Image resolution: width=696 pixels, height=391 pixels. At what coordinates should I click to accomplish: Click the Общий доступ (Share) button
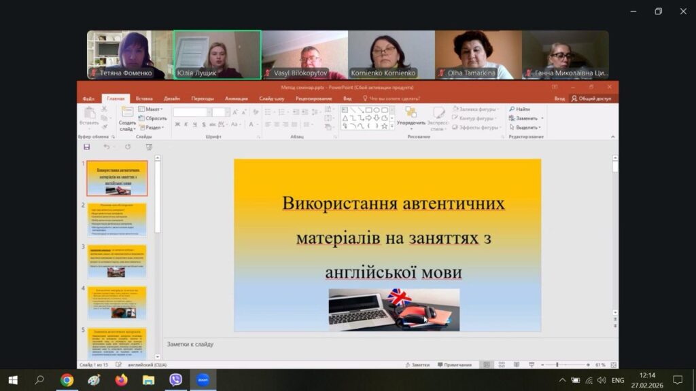point(591,98)
